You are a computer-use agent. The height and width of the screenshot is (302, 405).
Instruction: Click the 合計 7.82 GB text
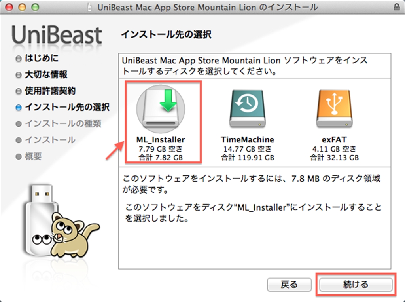point(161,158)
